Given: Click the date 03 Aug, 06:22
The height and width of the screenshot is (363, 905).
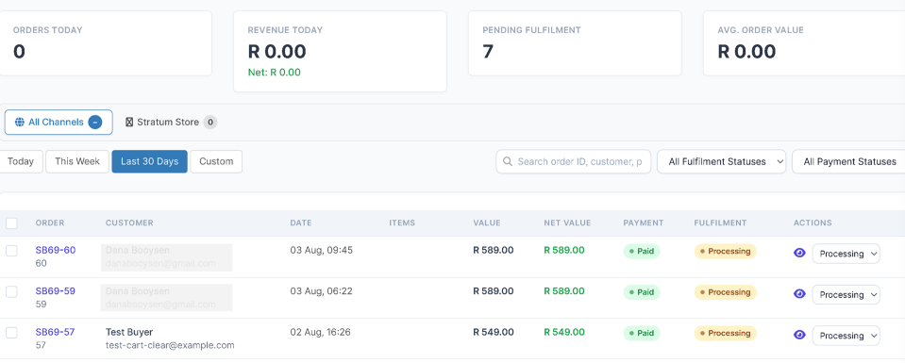Looking at the screenshot, I should [321, 290].
